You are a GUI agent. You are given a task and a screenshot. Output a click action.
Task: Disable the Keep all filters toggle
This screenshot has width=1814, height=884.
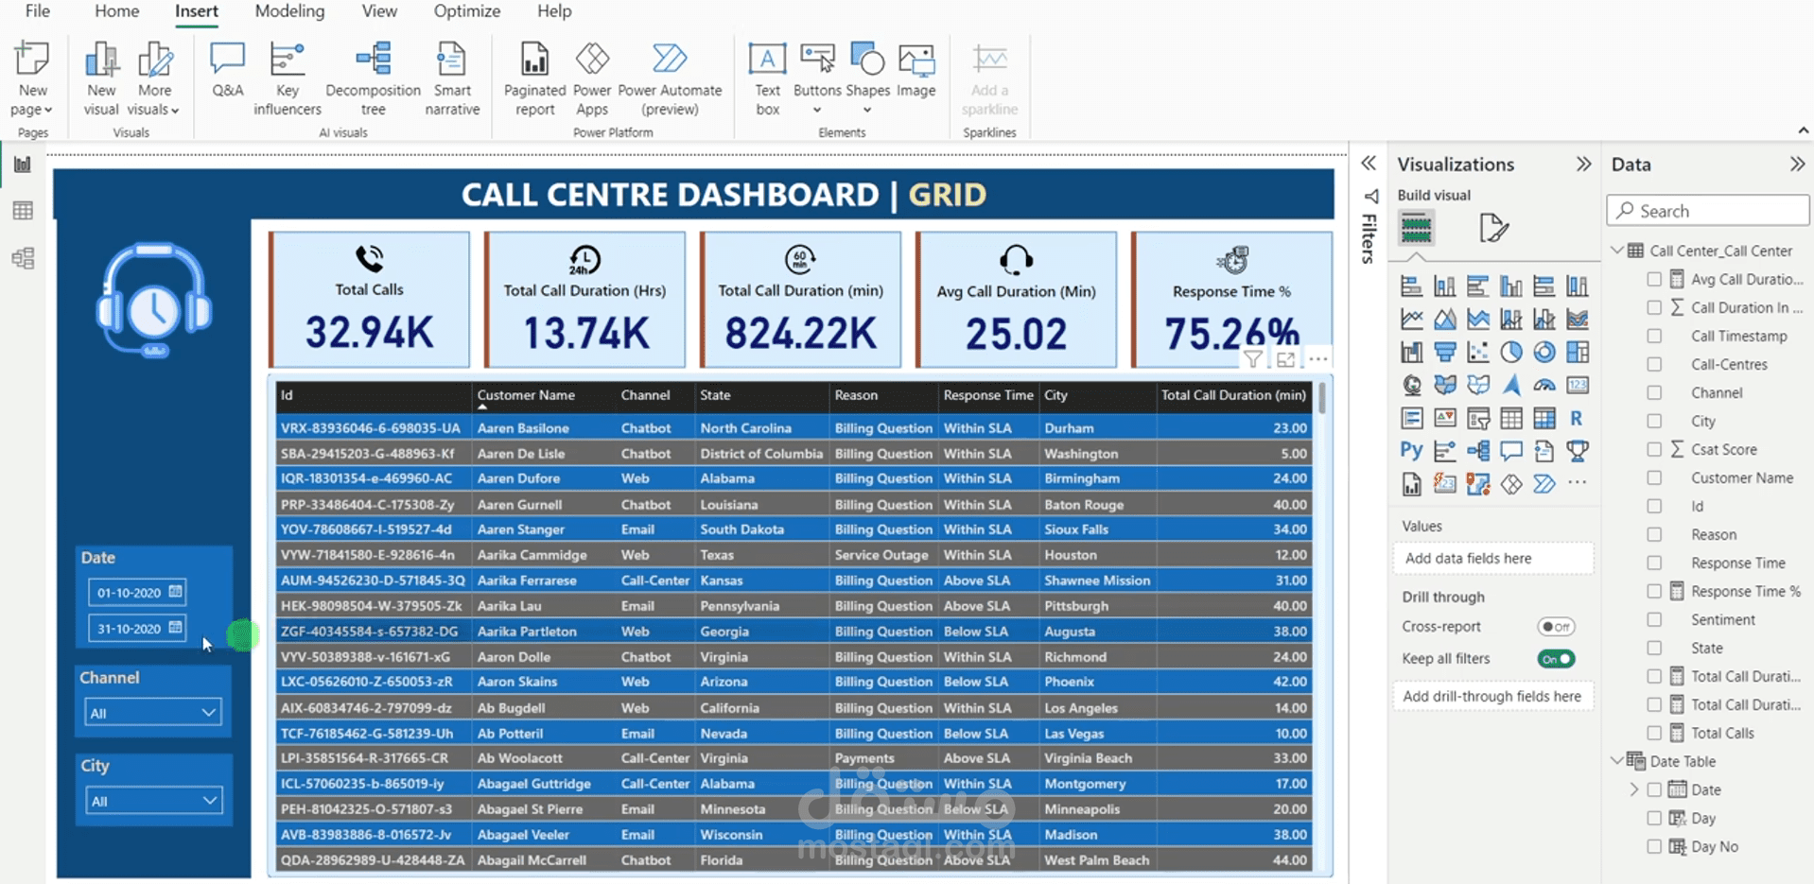point(1556,659)
